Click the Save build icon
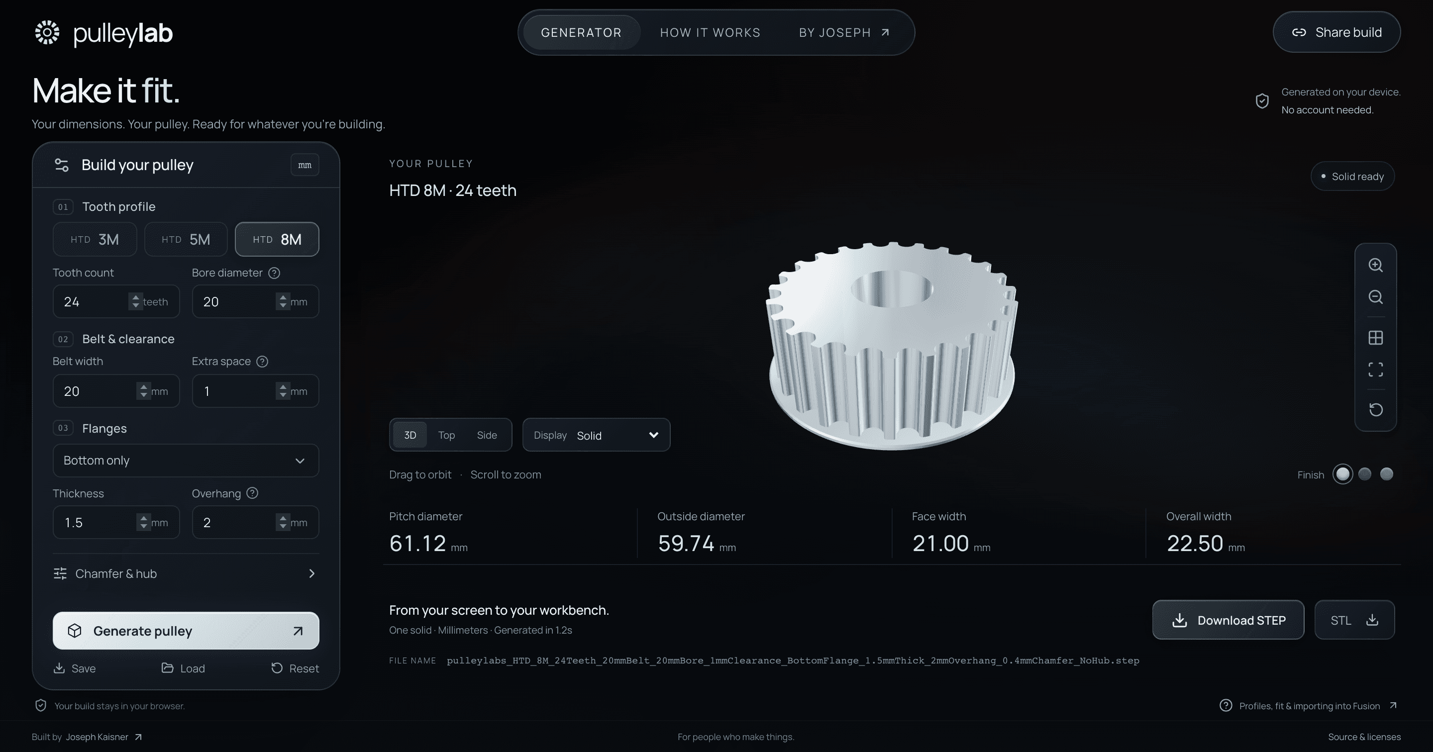The image size is (1433, 752). pyautogui.click(x=59, y=668)
